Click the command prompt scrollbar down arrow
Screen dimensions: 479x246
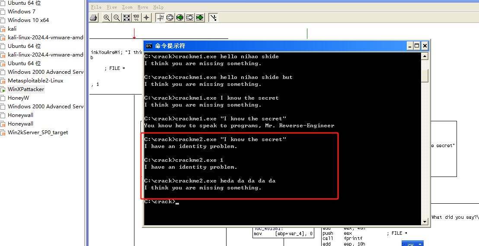pyautogui.click(x=425, y=221)
